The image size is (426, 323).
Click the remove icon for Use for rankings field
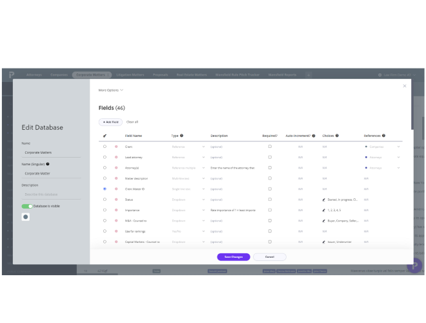point(116,231)
